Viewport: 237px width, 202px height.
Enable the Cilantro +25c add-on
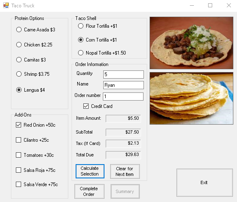(x=33, y=140)
